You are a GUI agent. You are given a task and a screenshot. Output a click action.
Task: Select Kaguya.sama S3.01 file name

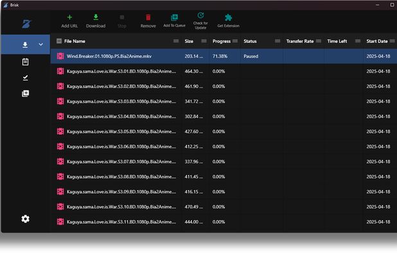[x=121, y=71]
